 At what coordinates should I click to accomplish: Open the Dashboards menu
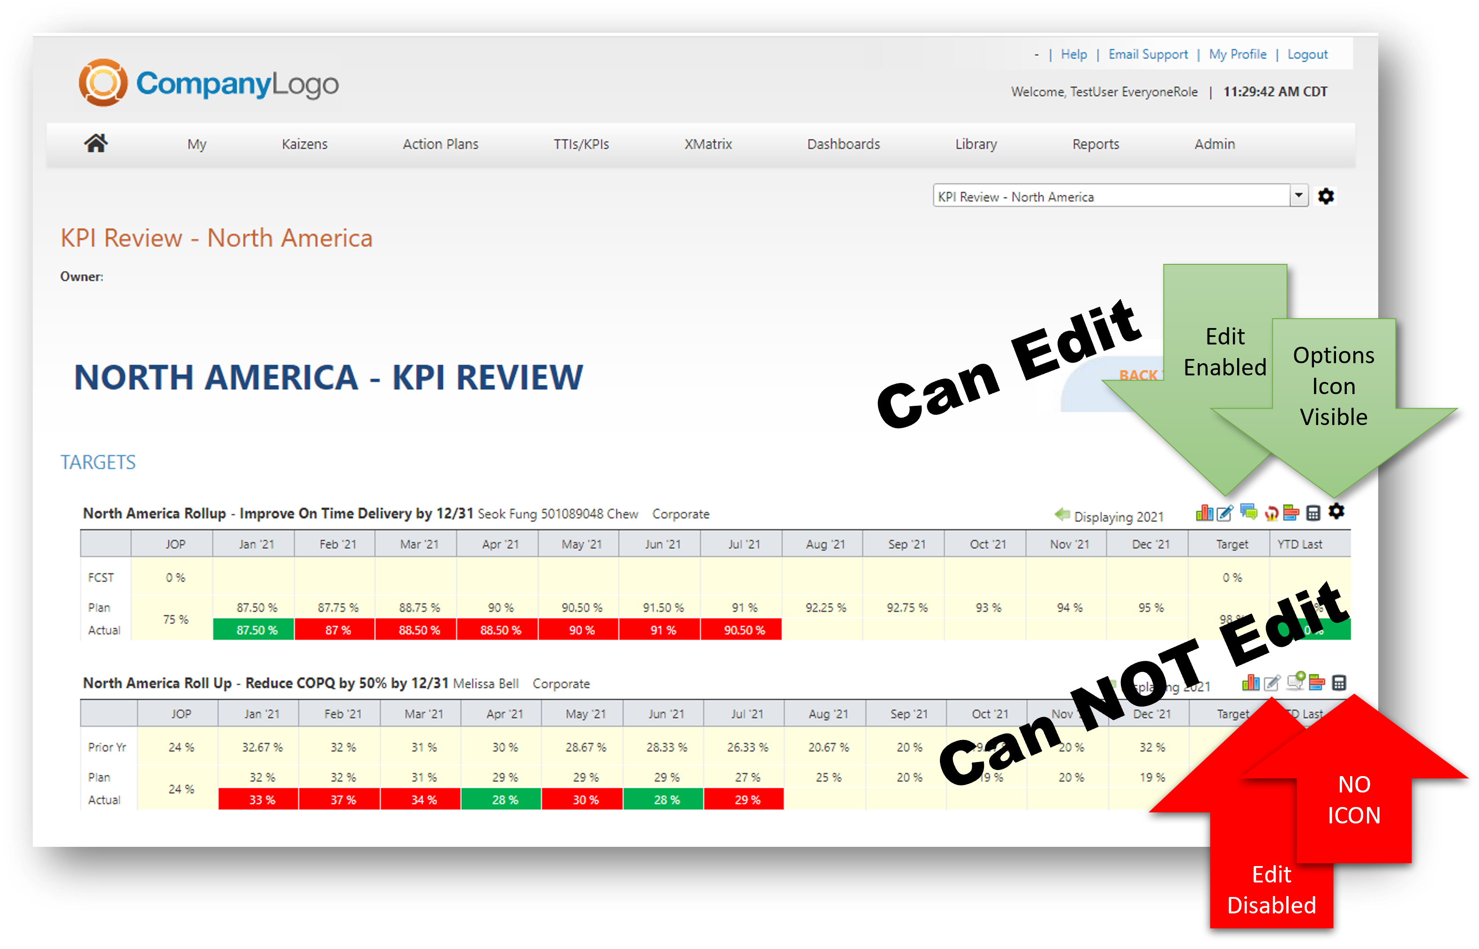click(843, 143)
